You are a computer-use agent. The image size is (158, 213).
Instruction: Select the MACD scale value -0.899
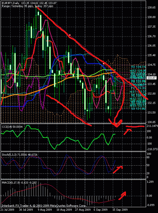click(x=150, y=205)
